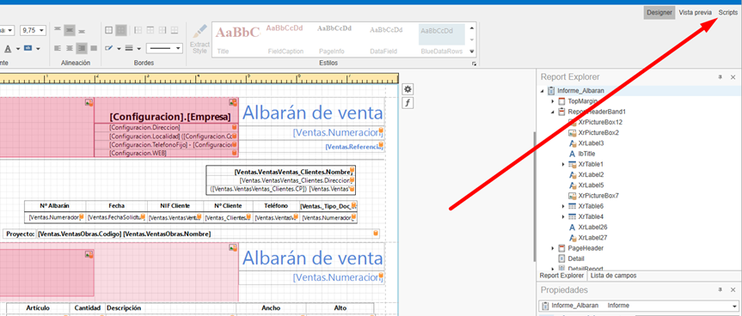Open the font color dropdown arrow

[18, 48]
